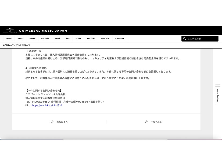Click the previous article arrow icon

[52, 122]
